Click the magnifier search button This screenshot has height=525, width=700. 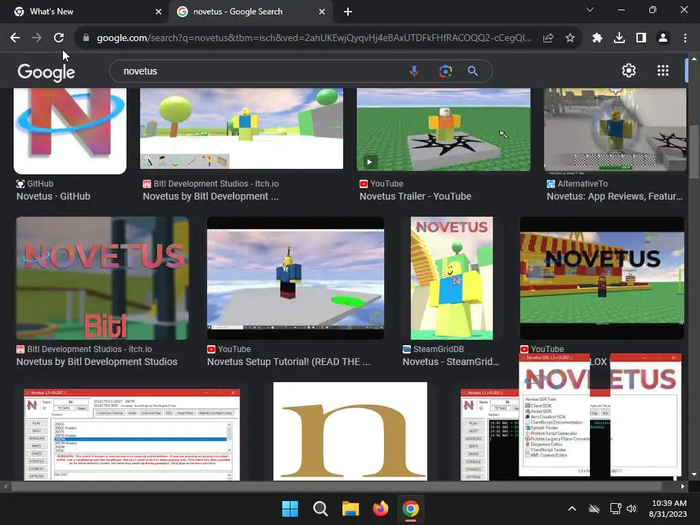pos(473,71)
